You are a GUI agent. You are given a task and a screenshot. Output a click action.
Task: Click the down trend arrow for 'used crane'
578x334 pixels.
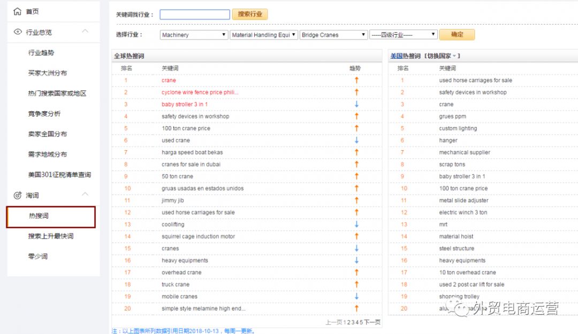(x=356, y=141)
